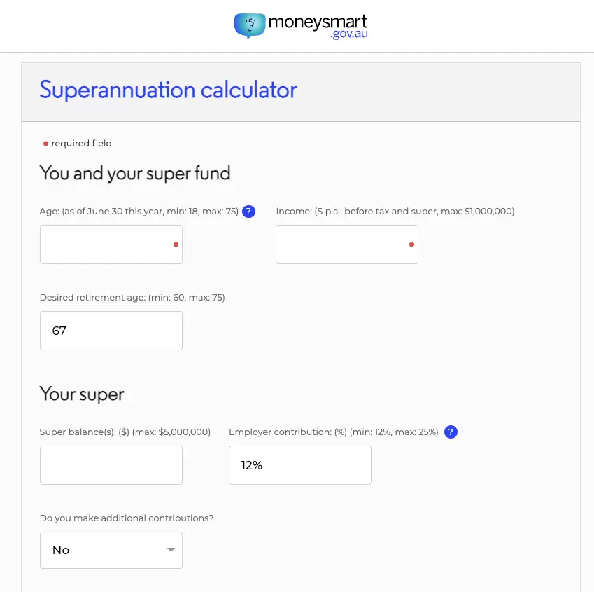
Task: Click the 'Your super' section title
Action: click(x=83, y=394)
